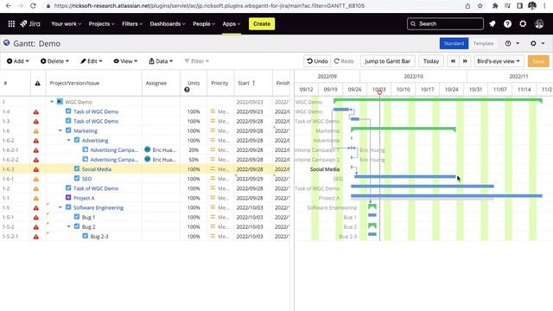The image size is (553, 311).
Task: Open Jira settings gear in header
Action: tap(523, 23)
